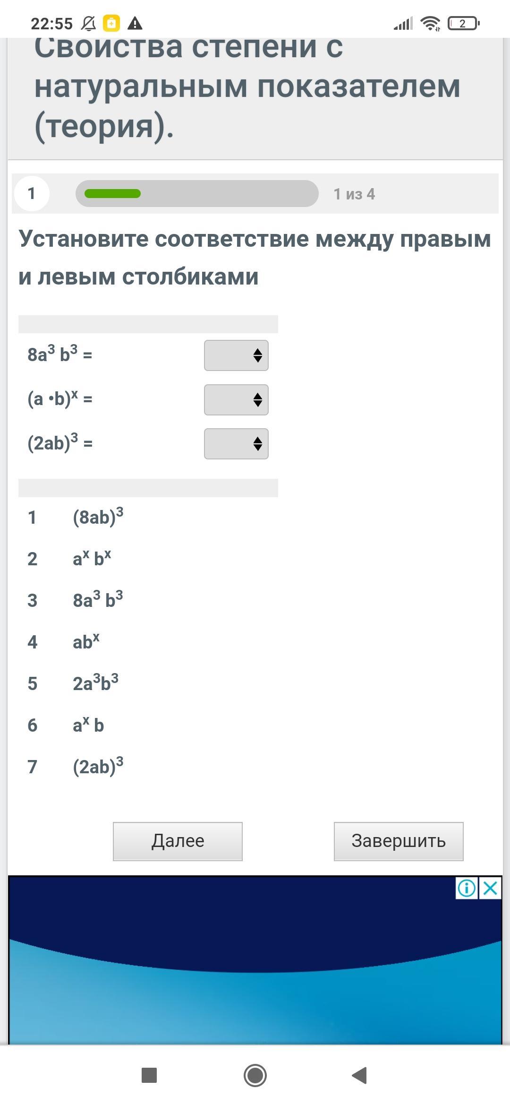The height and width of the screenshot is (1106, 510).
Task: Open ad info icon
Action: [x=467, y=888]
